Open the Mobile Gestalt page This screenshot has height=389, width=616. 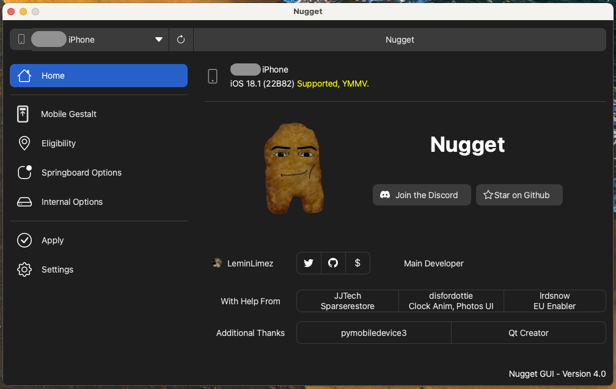click(x=98, y=114)
